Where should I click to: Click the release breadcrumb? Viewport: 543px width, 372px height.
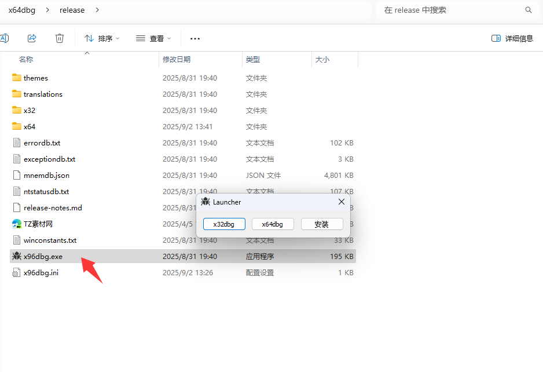click(x=72, y=10)
